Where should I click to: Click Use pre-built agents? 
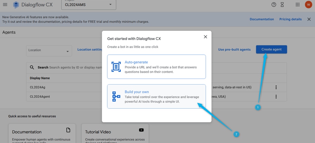234,50
